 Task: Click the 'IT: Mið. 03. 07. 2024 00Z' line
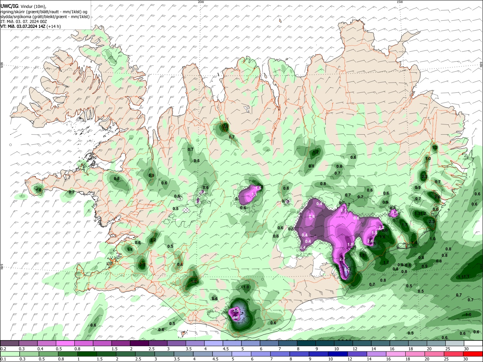point(24,21)
